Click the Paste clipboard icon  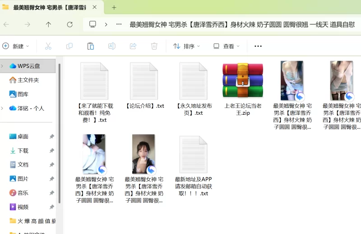pyautogui.click(x=90, y=46)
